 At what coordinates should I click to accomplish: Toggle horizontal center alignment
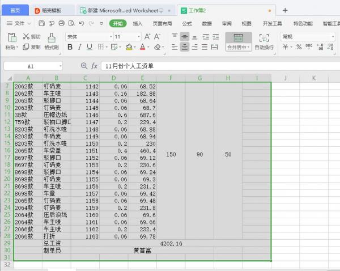pos(185,47)
